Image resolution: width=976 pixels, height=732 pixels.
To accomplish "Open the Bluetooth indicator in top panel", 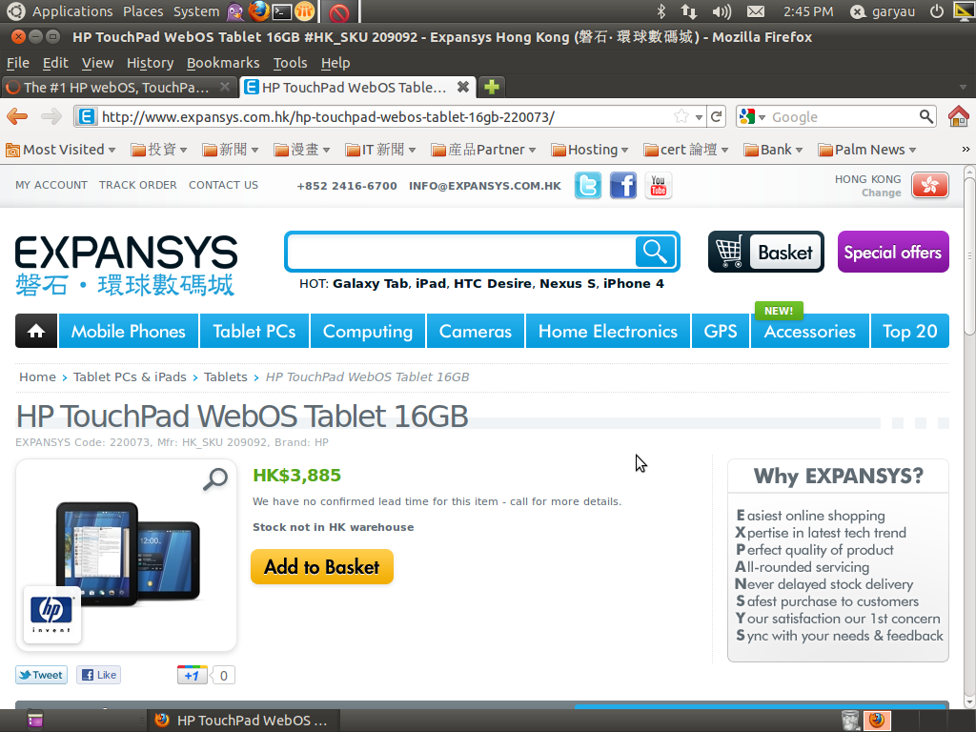I will (661, 11).
